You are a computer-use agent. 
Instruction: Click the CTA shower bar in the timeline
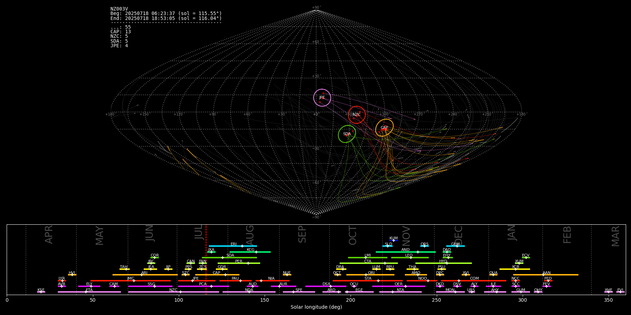[x=368, y=263]
